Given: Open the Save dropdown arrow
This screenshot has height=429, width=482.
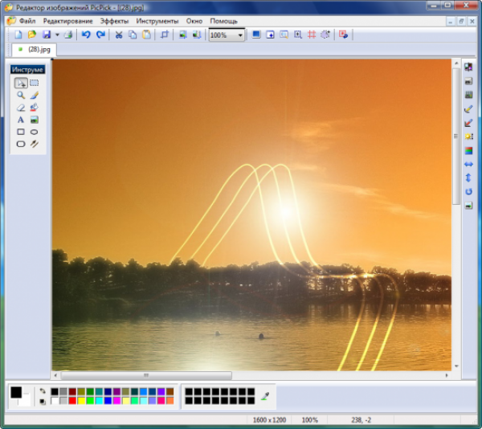Looking at the screenshot, I should 57,35.
